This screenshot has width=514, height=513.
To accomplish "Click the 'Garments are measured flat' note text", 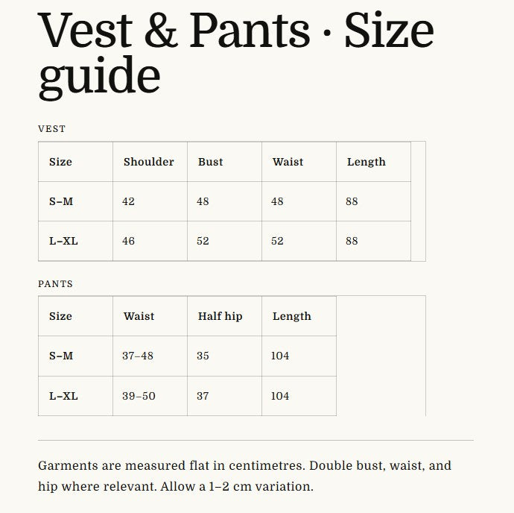I will click(244, 476).
